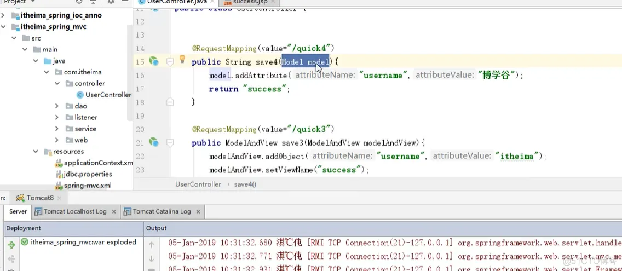Image resolution: width=622 pixels, height=271 pixels.
Task: Click the save4() breadcrumb item
Action: click(245, 184)
